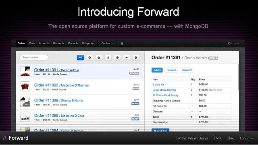Click the Logout power icon
The width and height of the screenshot is (258, 145).
(229, 43)
